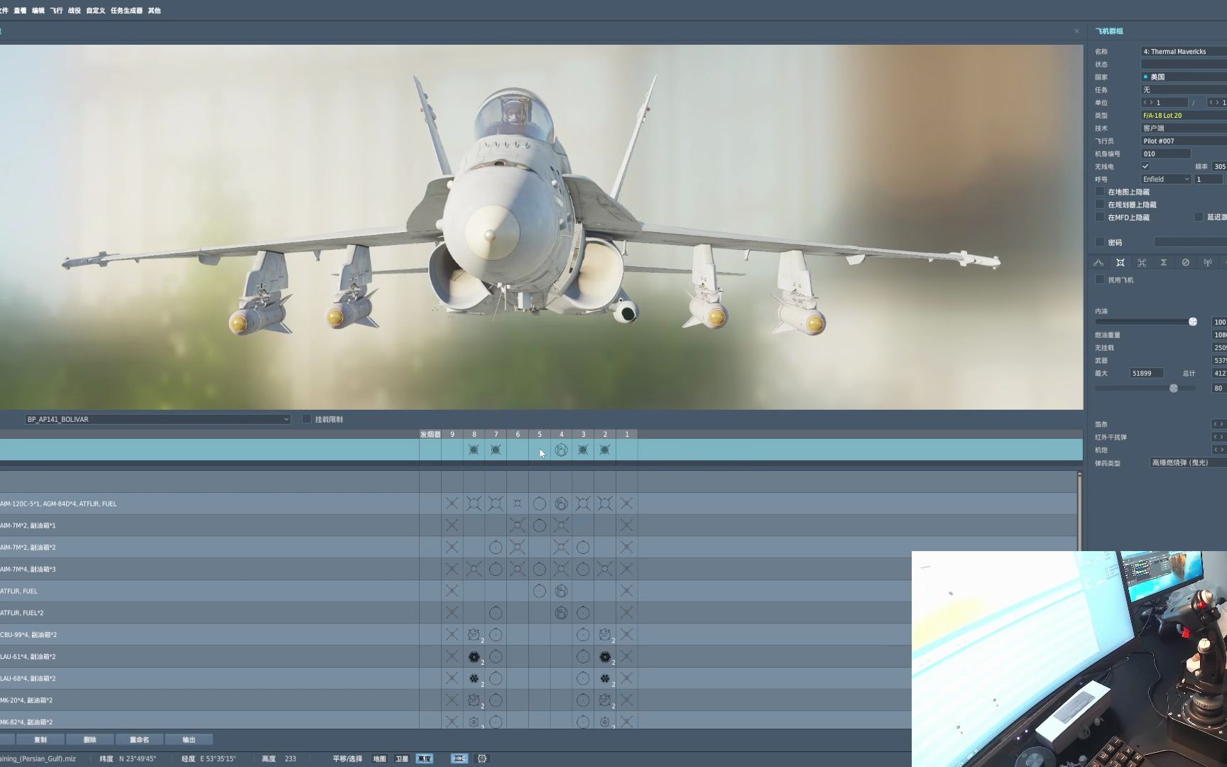Open the 任务生成器 menu
Viewport: 1227px width, 767px height.
[126, 11]
